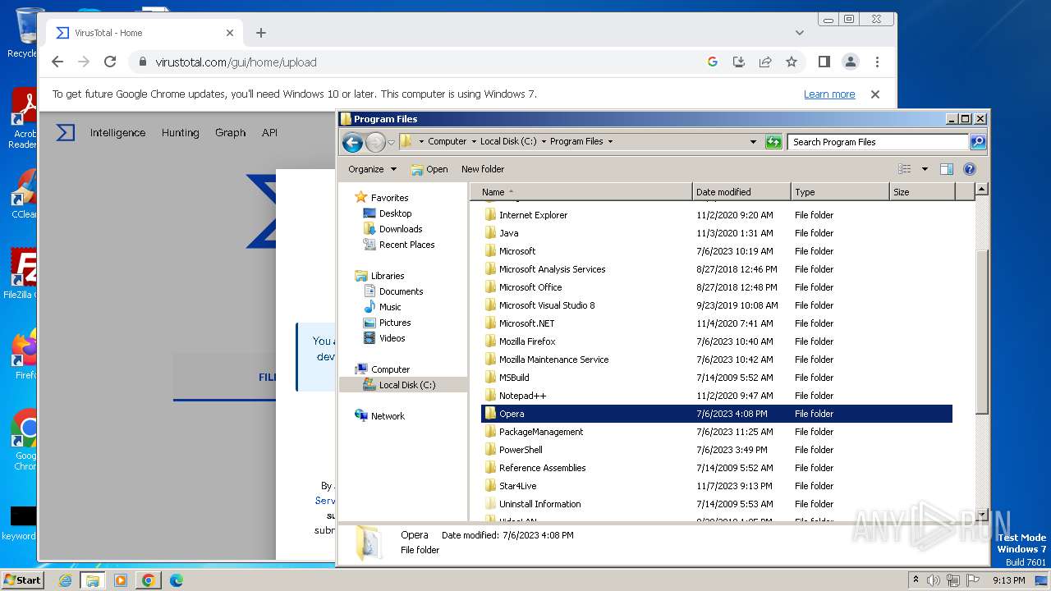This screenshot has width=1051, height=591.
Task: Go back in the Chrome browser
Action: [x=57, y=62]
